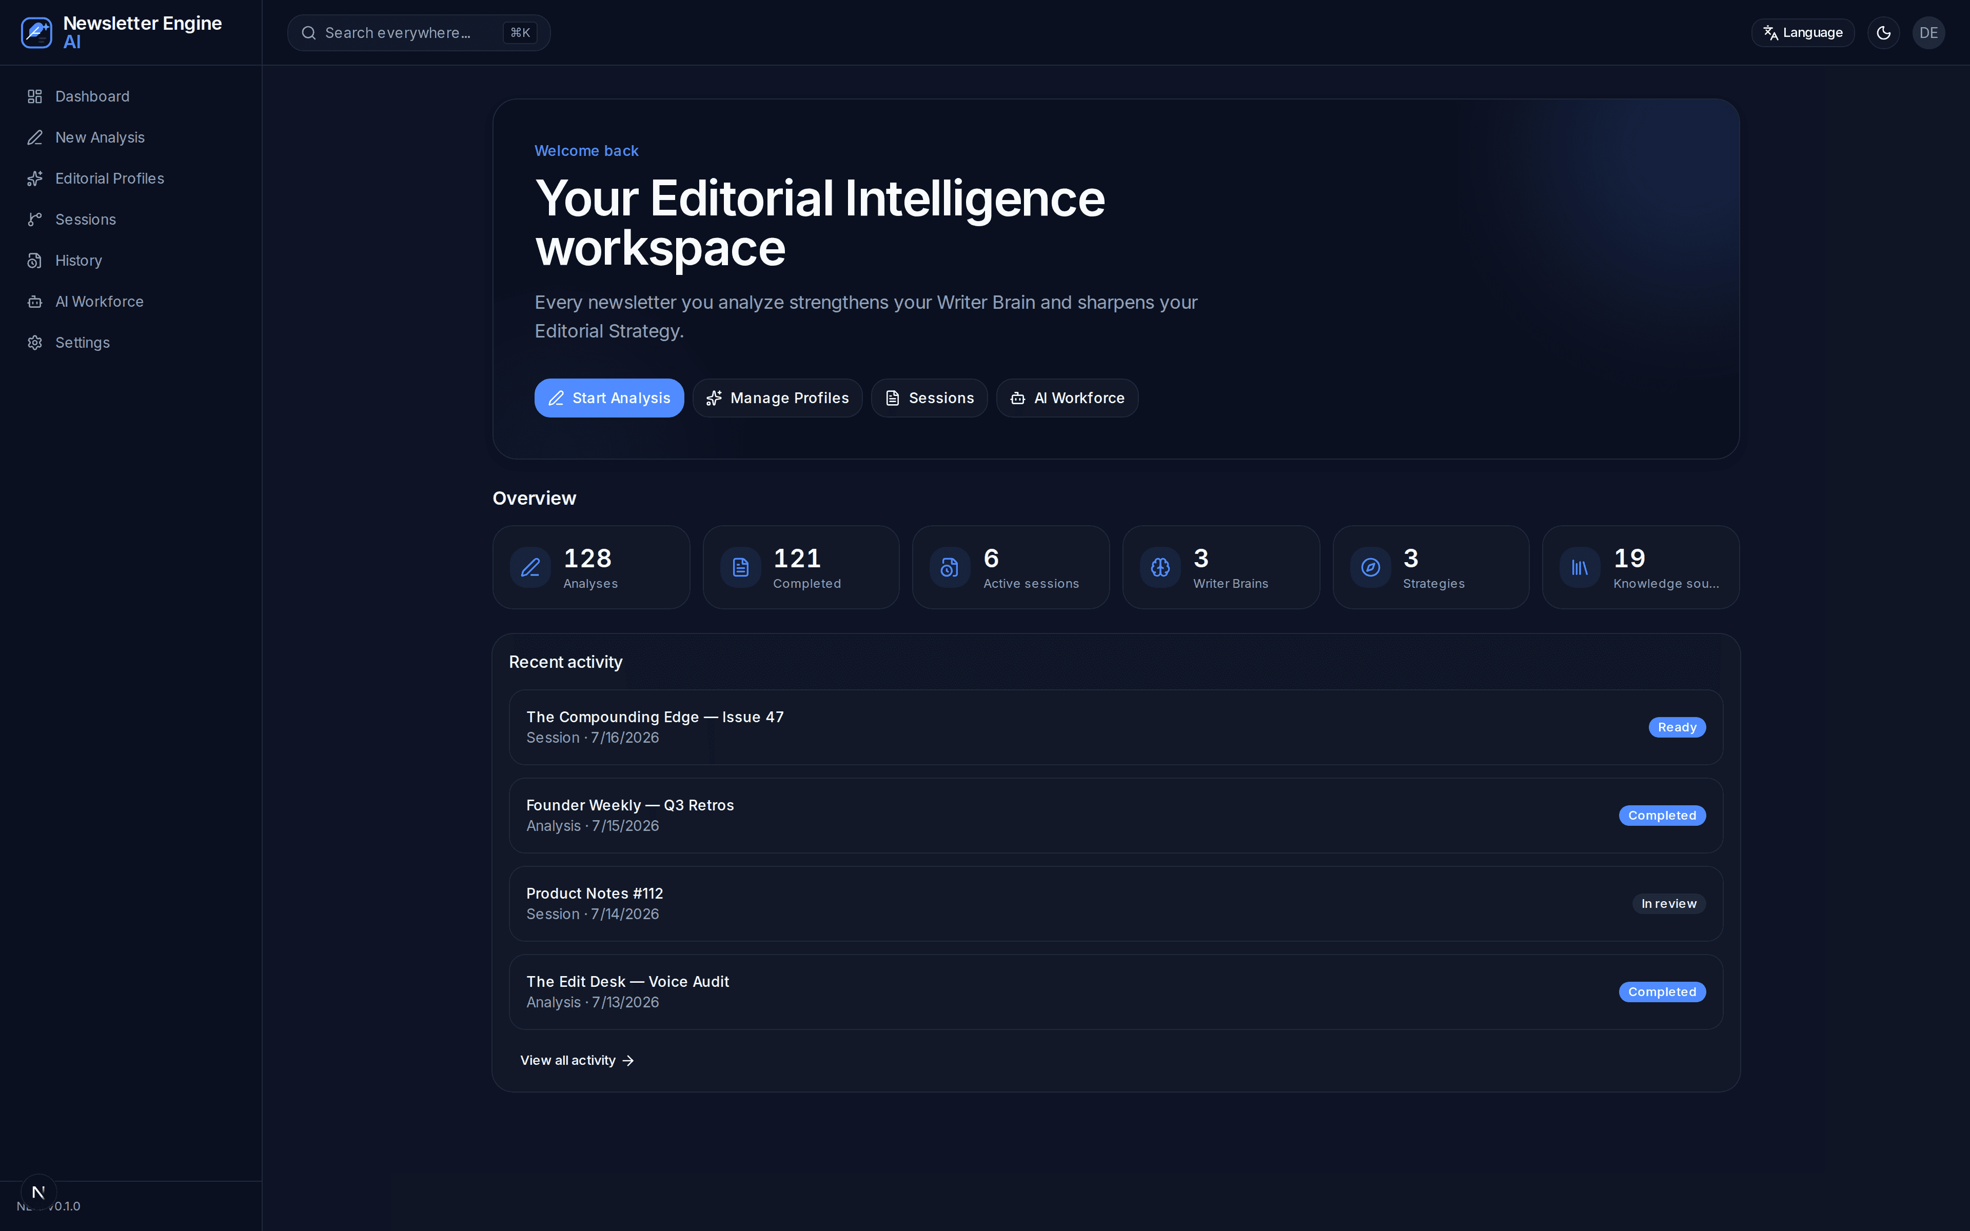The width and height of the screenshot is (1970, 1231).
Task: Open Sessions from the sidebar
Action: point(130,220)
